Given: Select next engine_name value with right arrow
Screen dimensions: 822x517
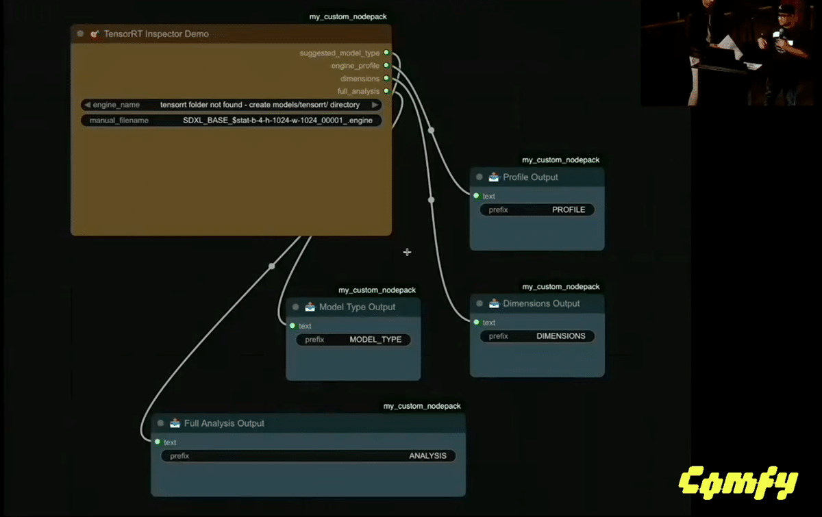Looking at the screenshot, I should coord(375,105).
